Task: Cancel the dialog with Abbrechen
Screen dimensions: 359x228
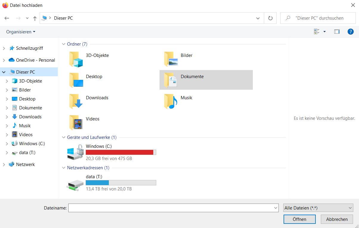Action: [x=336, y=219]
